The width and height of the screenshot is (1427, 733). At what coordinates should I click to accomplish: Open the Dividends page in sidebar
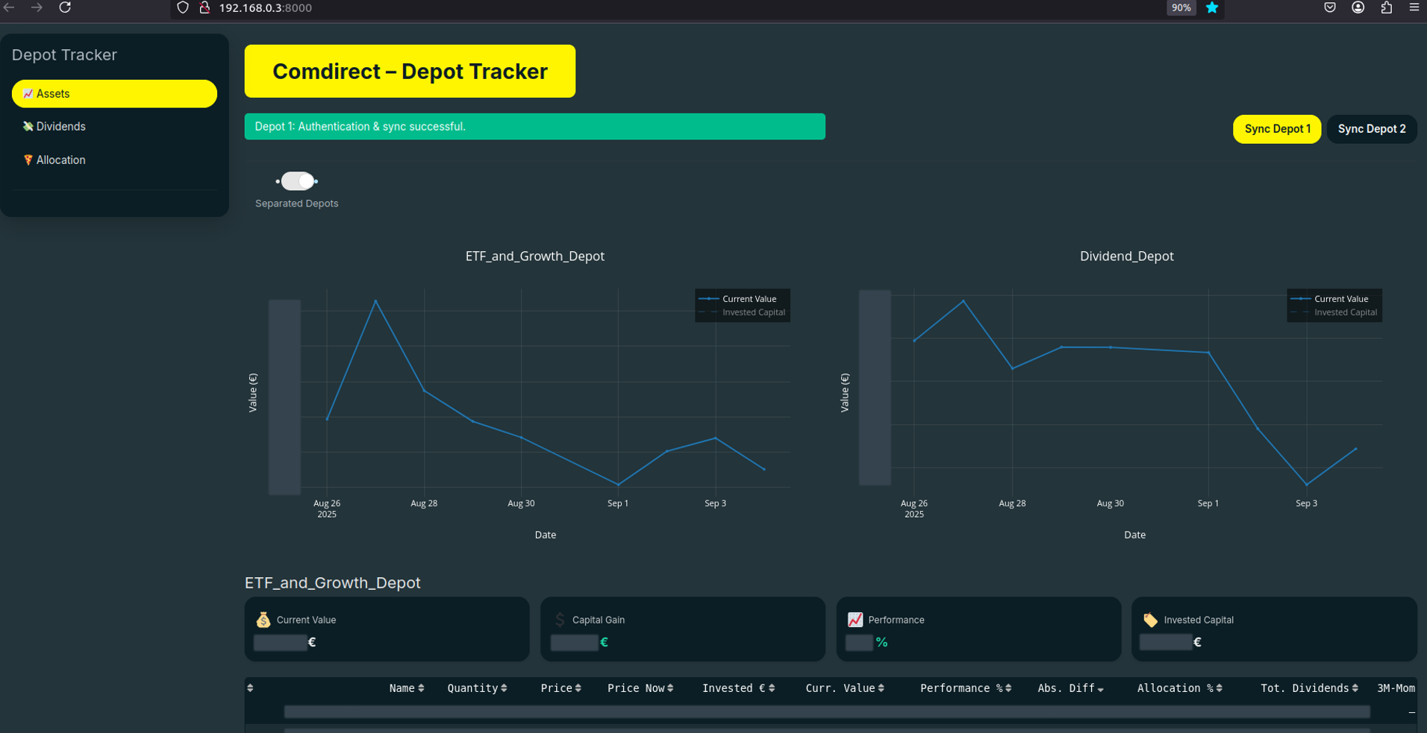coord(114,127)
